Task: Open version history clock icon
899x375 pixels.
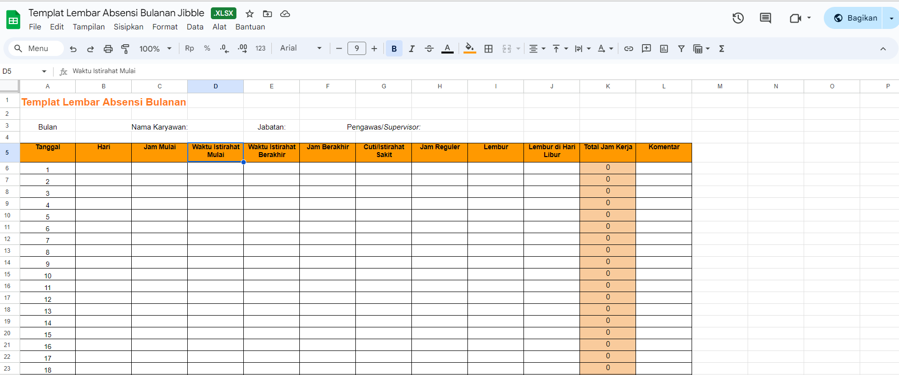Action: (x=738, y=18)
